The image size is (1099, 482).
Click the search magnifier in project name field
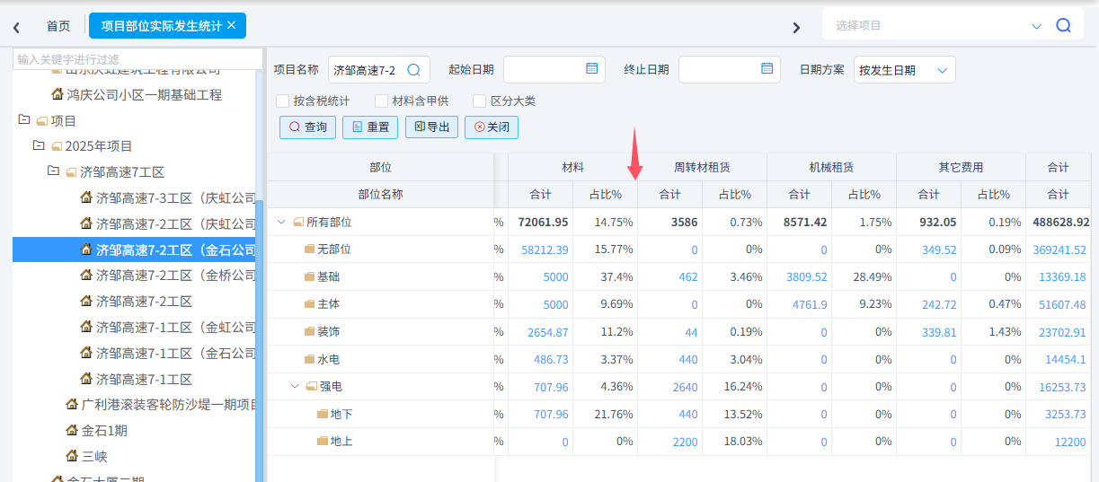pyautogui.click(x=414, y=70)
